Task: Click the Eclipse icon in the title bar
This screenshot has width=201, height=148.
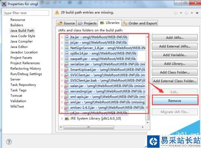Action: (4, 4)
